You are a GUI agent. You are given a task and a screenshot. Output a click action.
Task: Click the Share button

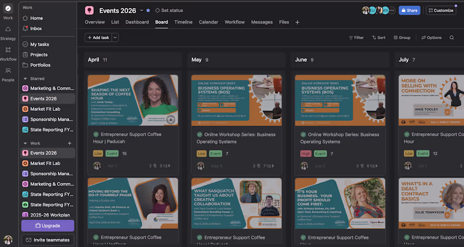tap(410, 11)
